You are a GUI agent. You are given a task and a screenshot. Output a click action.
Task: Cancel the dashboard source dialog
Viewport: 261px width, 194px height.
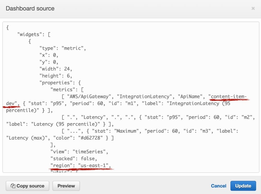point(218,186)
